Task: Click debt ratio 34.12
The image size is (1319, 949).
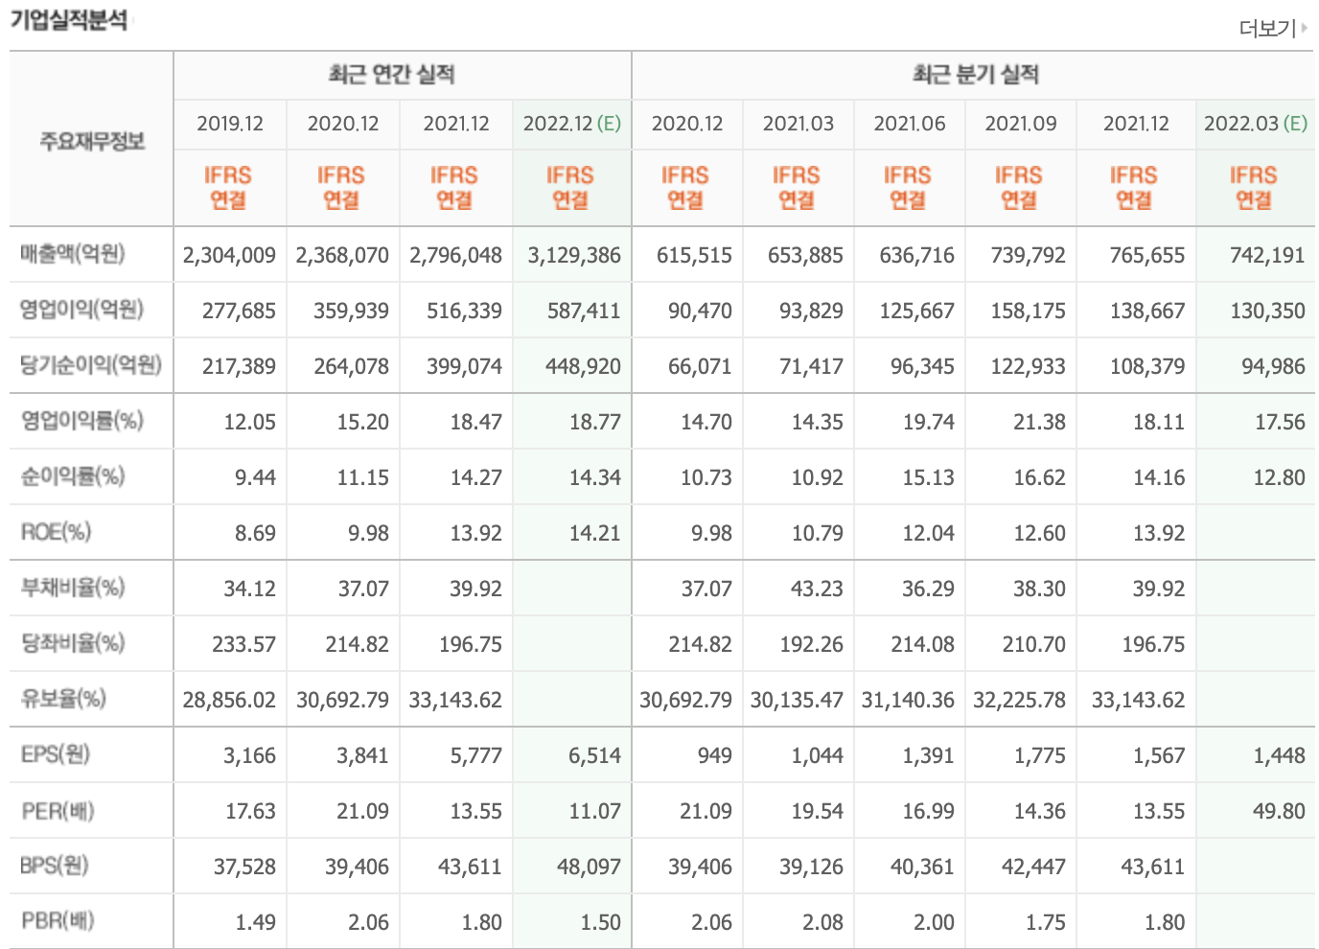Action: click(x=250, y=590)
